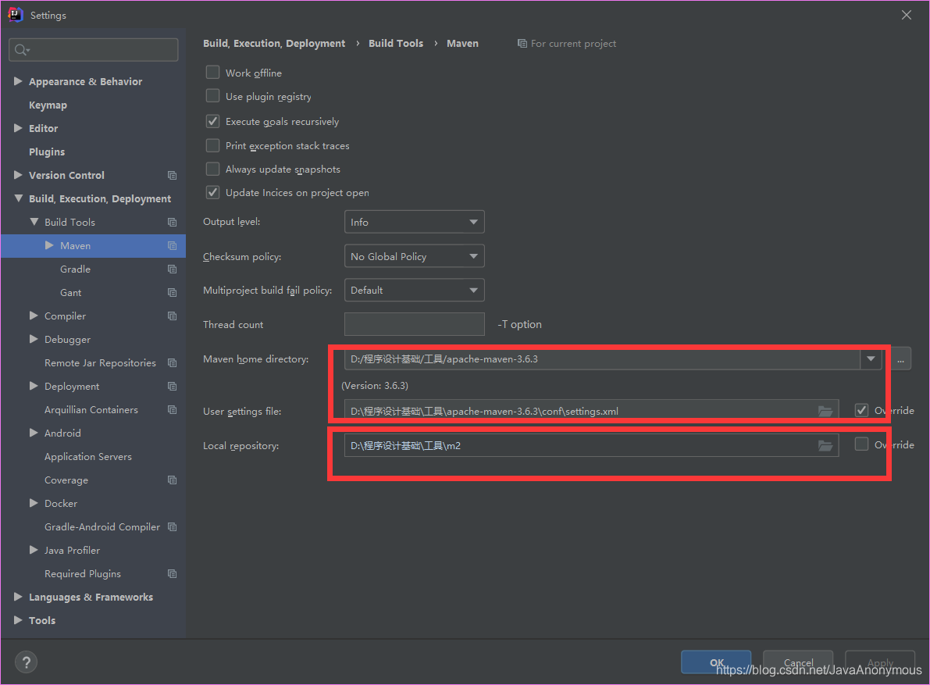Click project-scope icon beside Version Control
Screen dimensions: 930x685
pos(172,176)
